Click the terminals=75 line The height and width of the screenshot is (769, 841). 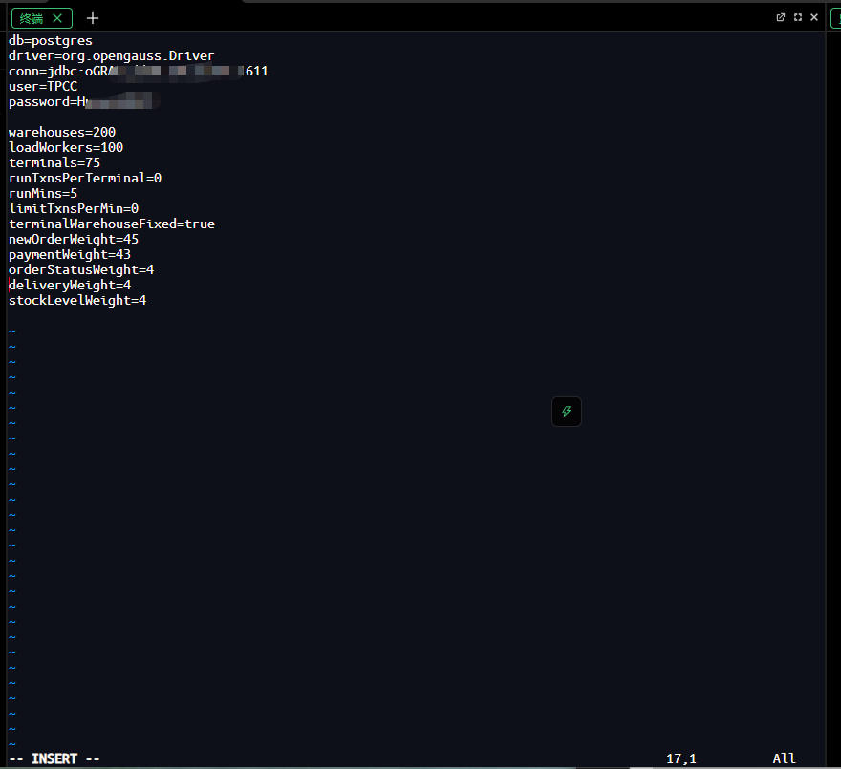pyautogui.click(x=54, y=163)
